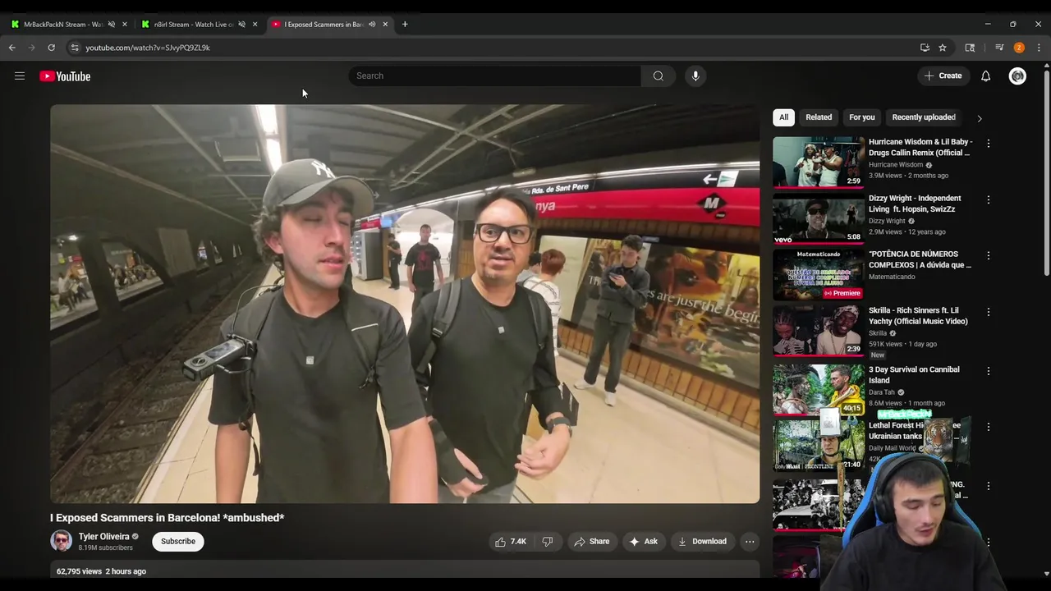The width and height of the screenshot is (1051, 591).
Task: Open a new browser tab
Action: coord(405,24)
